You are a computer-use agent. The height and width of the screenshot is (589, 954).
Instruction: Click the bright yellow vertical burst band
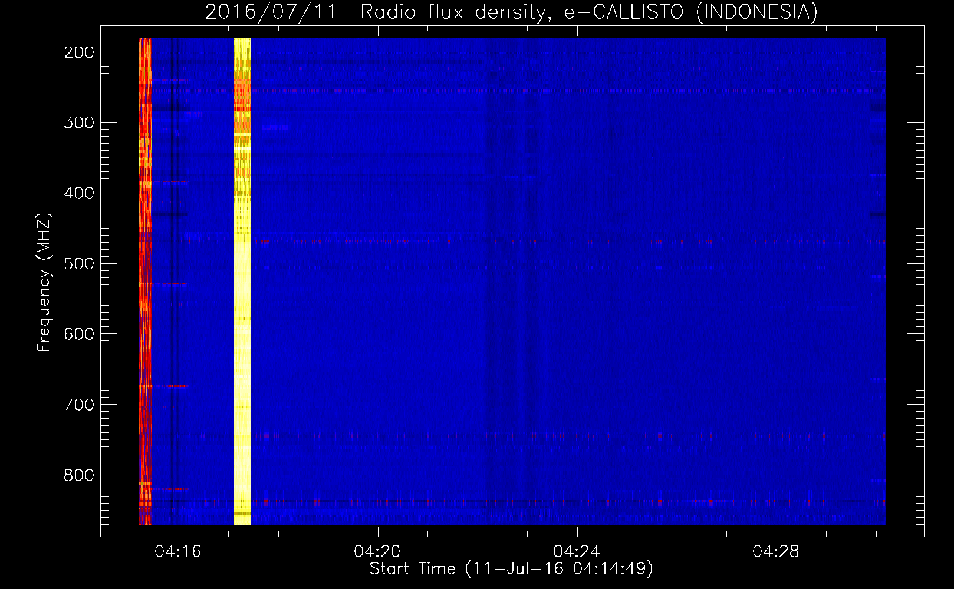pos(242,281)
